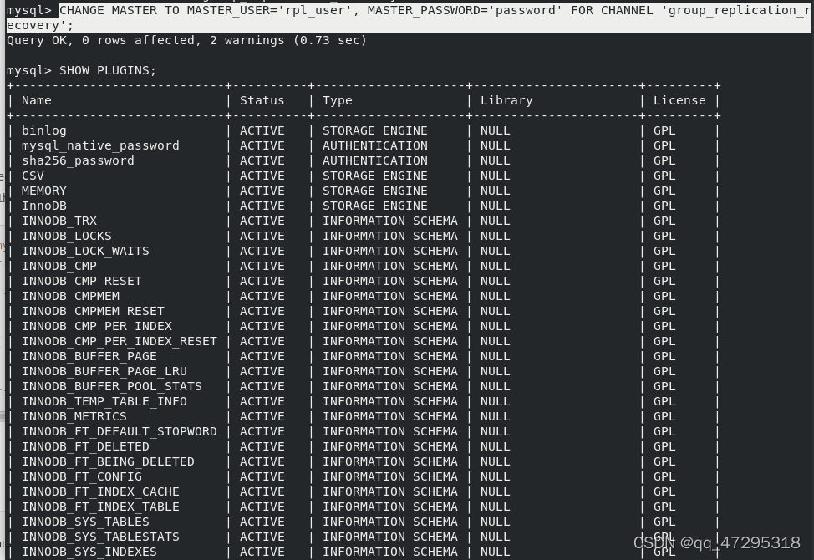Select the binlog plugin name
The width and height of the screenshot is (814, 560).
click(x=43, y=130)
